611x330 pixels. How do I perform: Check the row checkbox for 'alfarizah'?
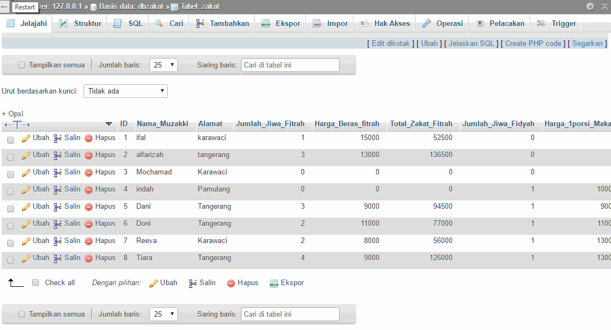[9, 155]
